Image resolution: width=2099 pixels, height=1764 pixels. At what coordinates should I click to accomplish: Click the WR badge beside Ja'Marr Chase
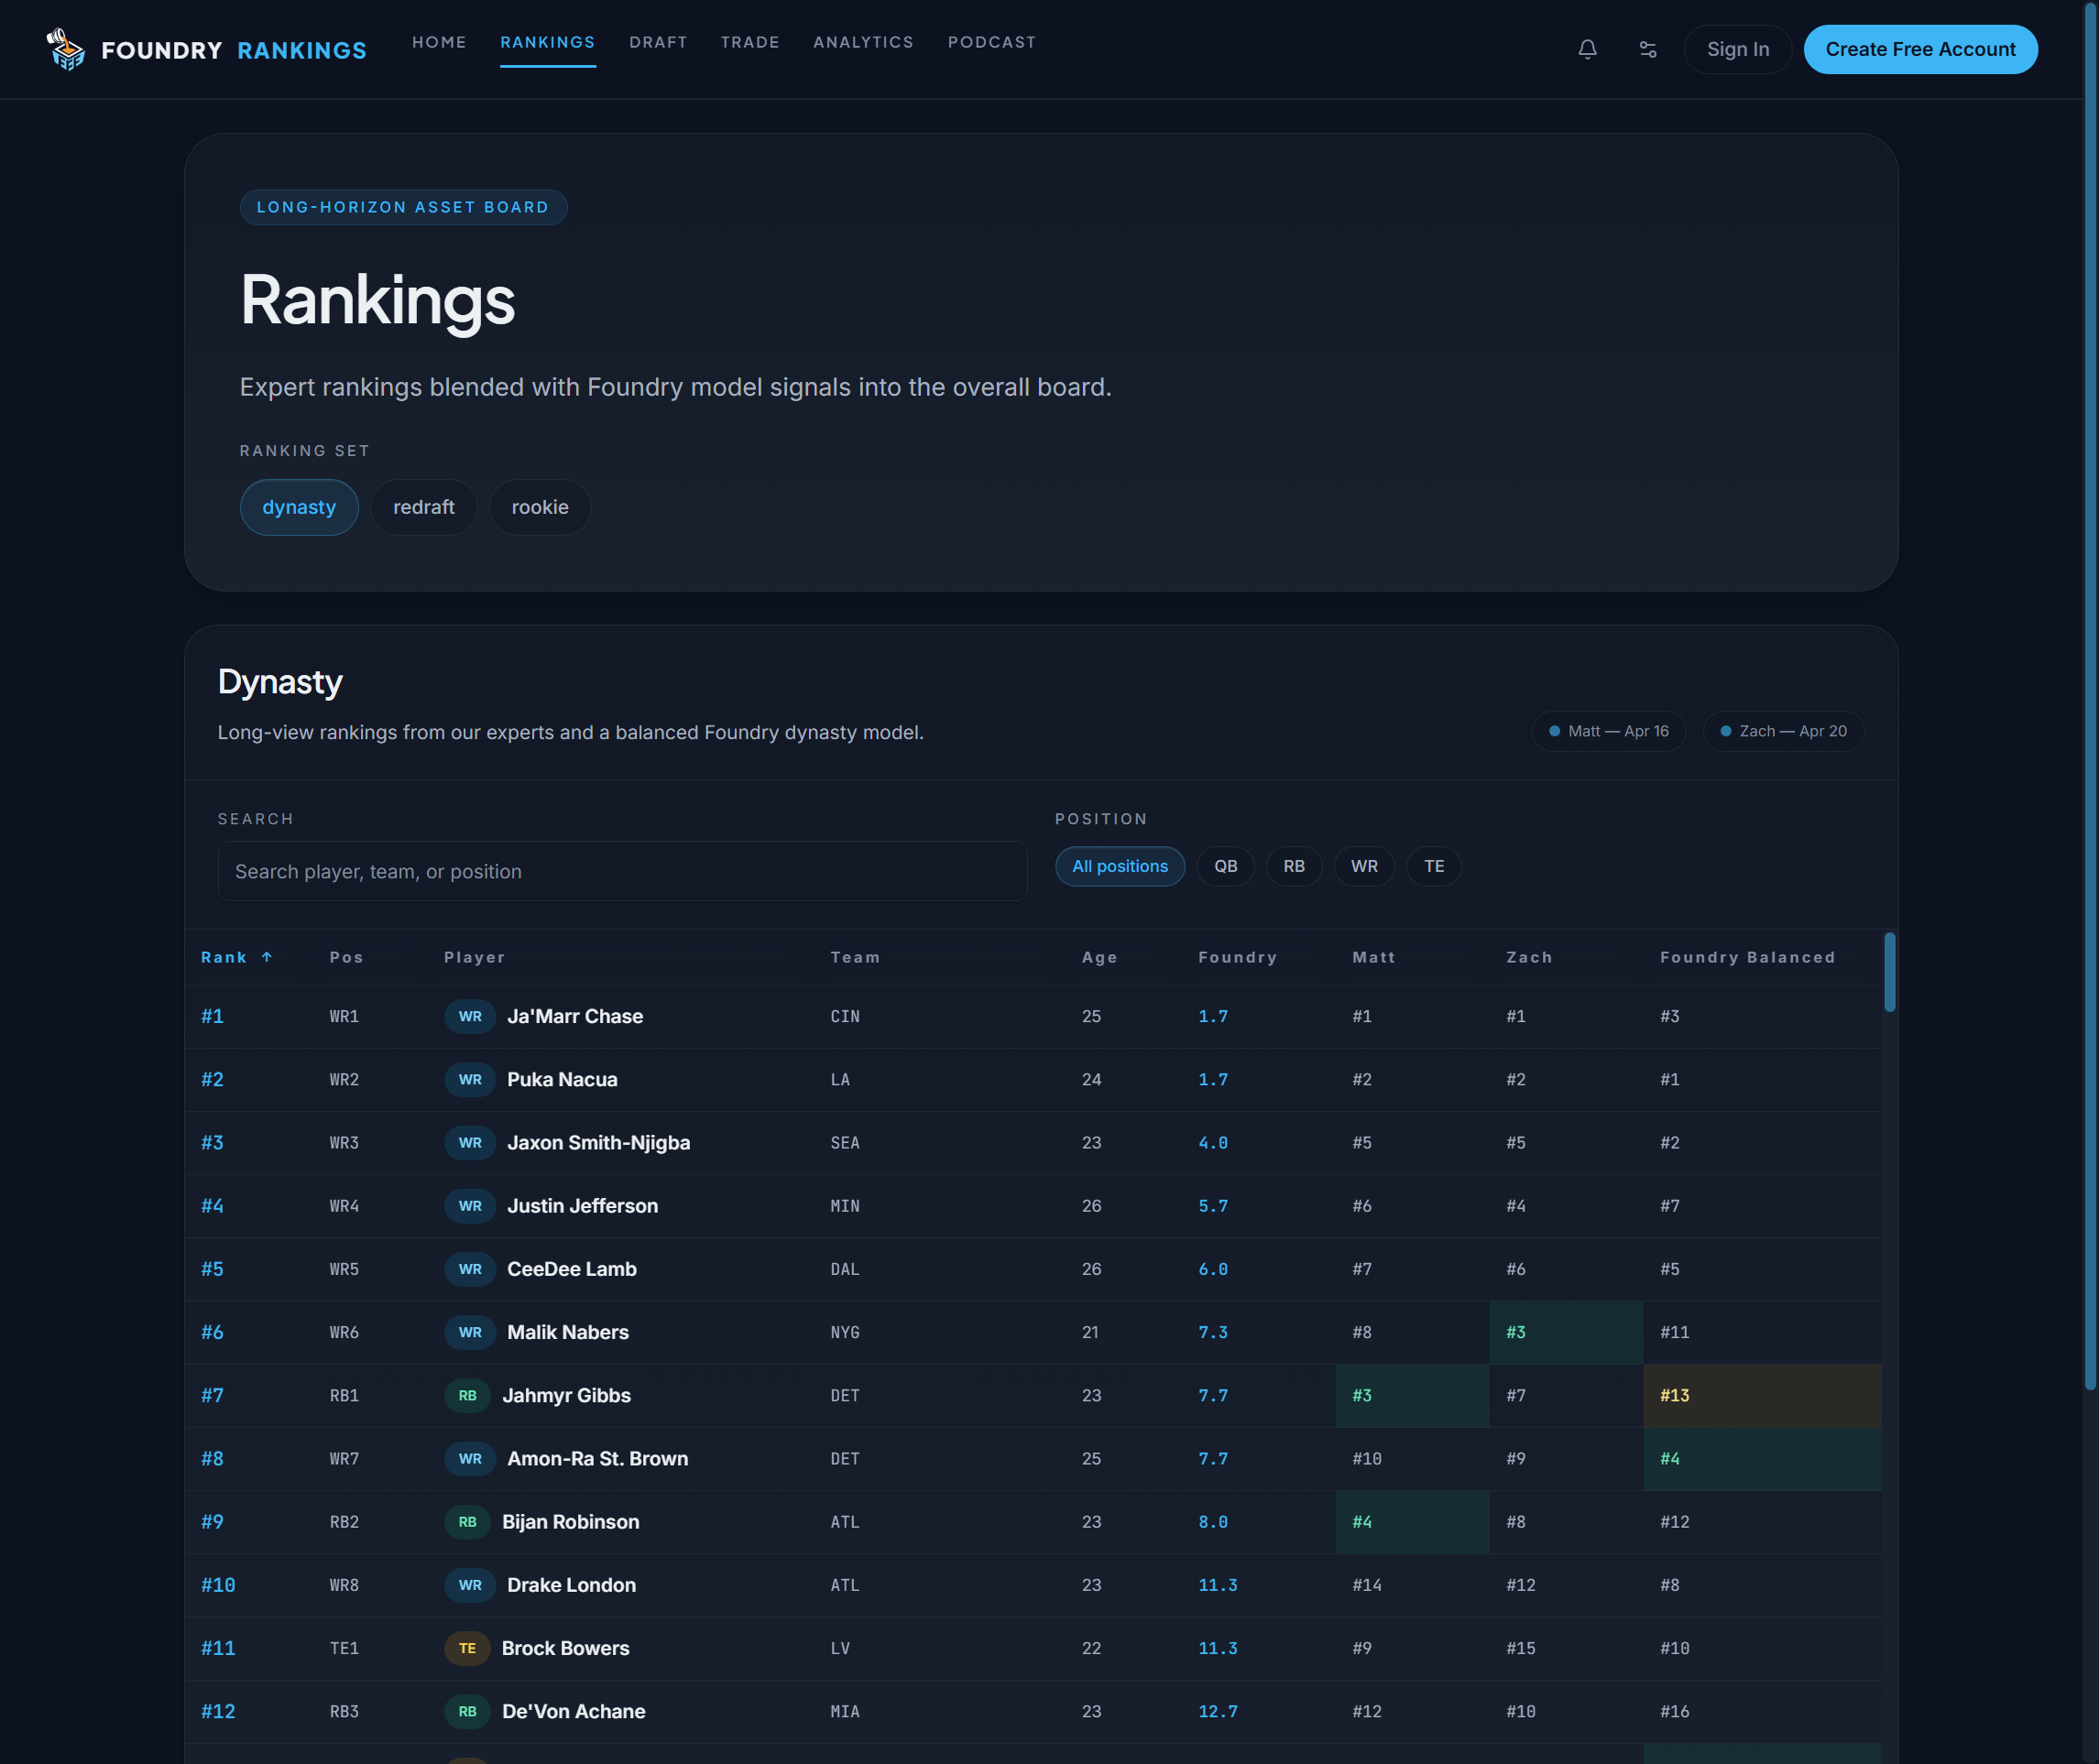click(470, 1017)
